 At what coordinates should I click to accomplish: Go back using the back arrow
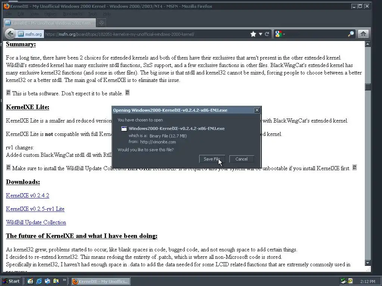pyautogui.click(x=10, y=34)
